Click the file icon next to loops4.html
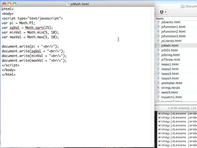This screenshot has height=148, width=197. 158,78
